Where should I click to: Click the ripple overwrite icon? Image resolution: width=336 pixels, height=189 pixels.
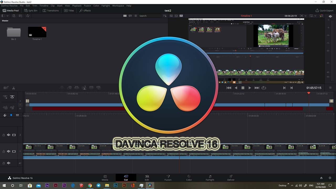coord(77,88)
